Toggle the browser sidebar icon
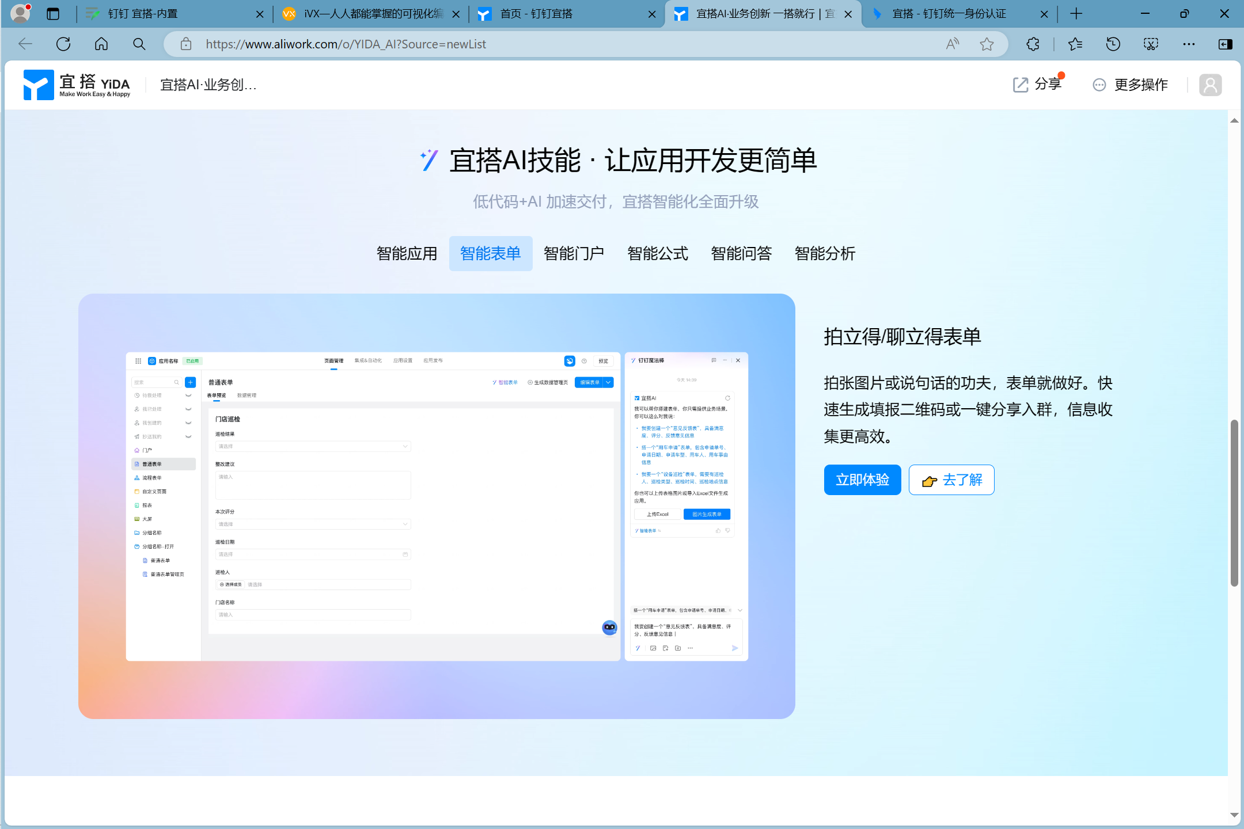Image resolution: width=1244 pixels, height=829 pixels. coord(1226,44)
